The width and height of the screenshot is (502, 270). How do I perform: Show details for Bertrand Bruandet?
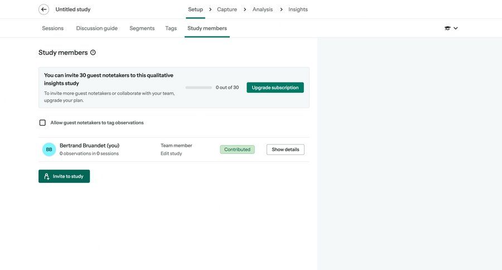click(x=285, y=150)
